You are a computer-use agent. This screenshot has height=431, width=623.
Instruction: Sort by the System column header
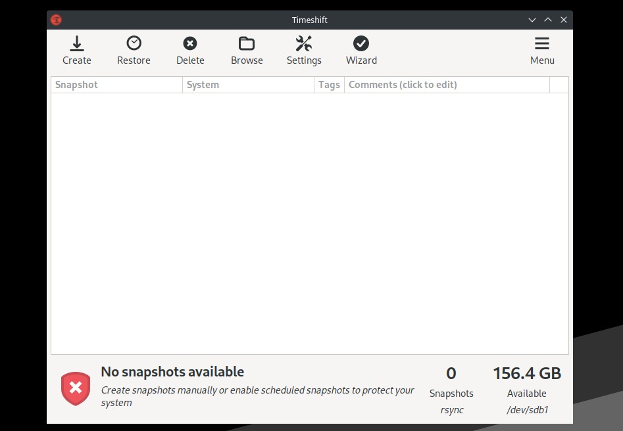point(248,85)
